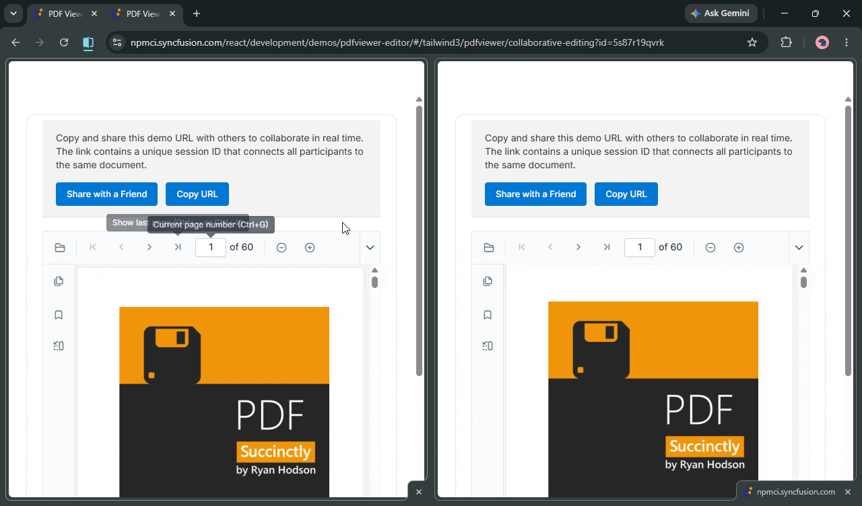Click right PDF document's inner scrollbar thumb
The height and width of the screenshot is (506, 862).
click(x=803, y=281)
